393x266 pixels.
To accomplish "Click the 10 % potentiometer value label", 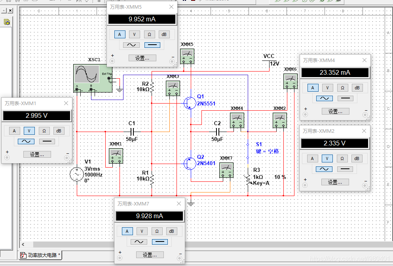I will (x=280, y=177).
